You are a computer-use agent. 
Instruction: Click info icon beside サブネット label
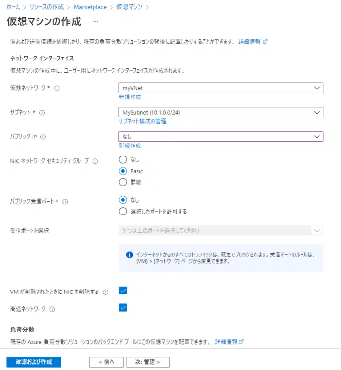[42, 113]
